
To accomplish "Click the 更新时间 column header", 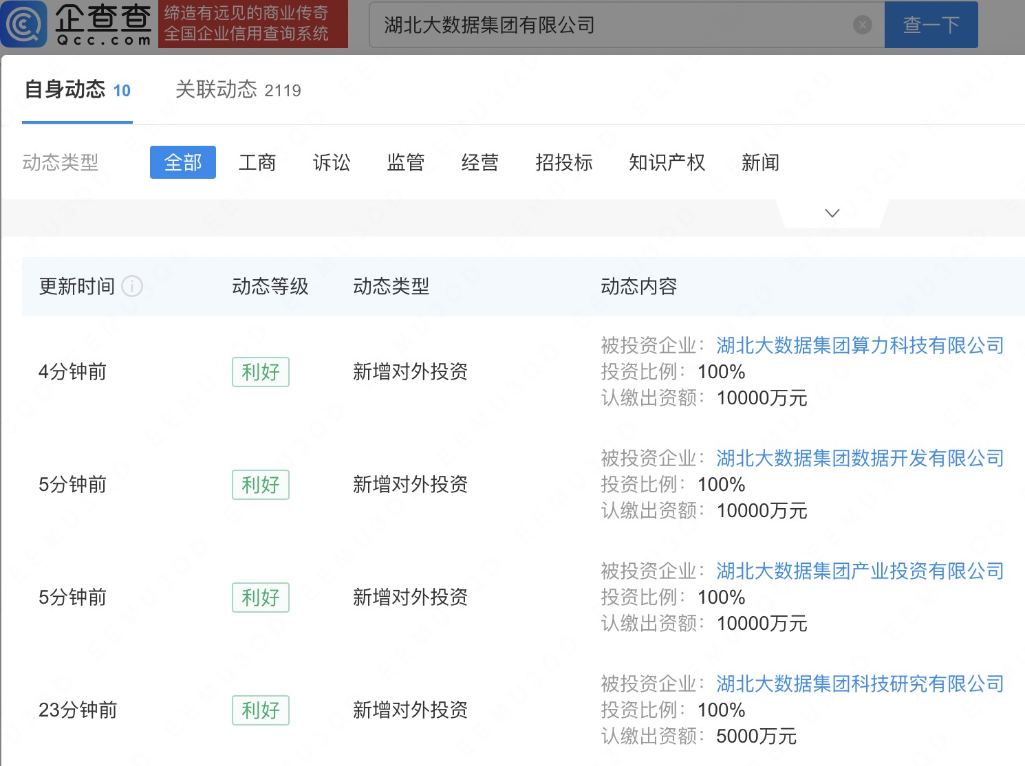I will (77, 286).
